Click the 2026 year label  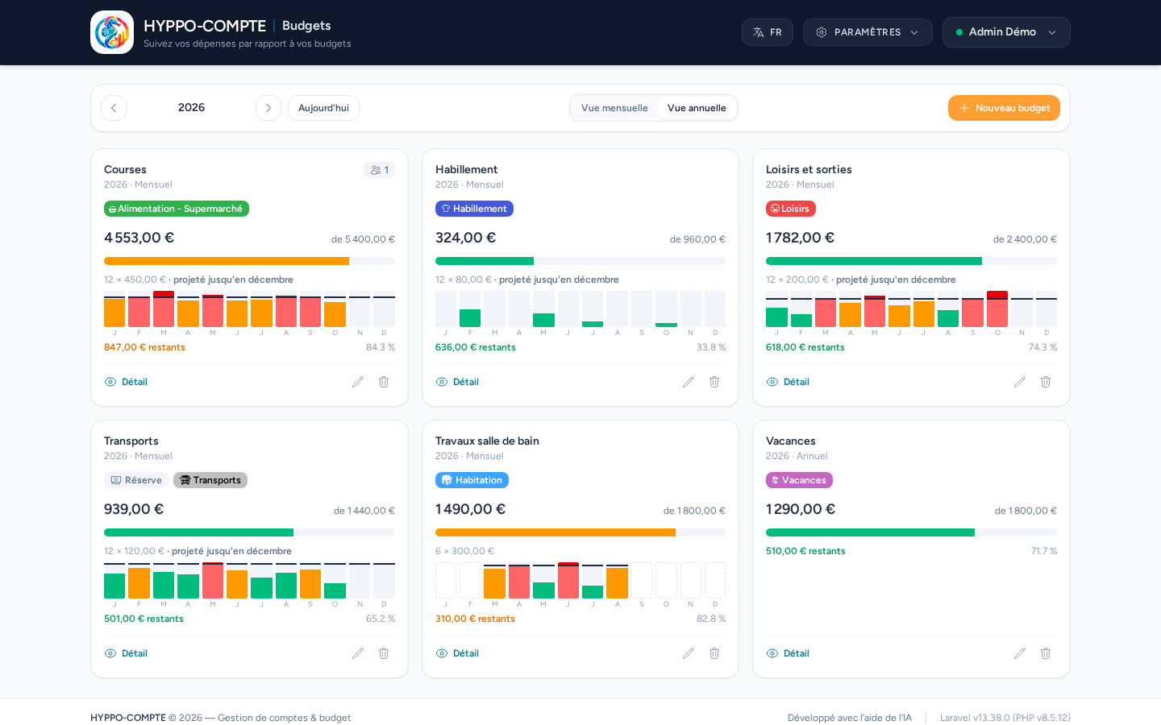(191, 107)
